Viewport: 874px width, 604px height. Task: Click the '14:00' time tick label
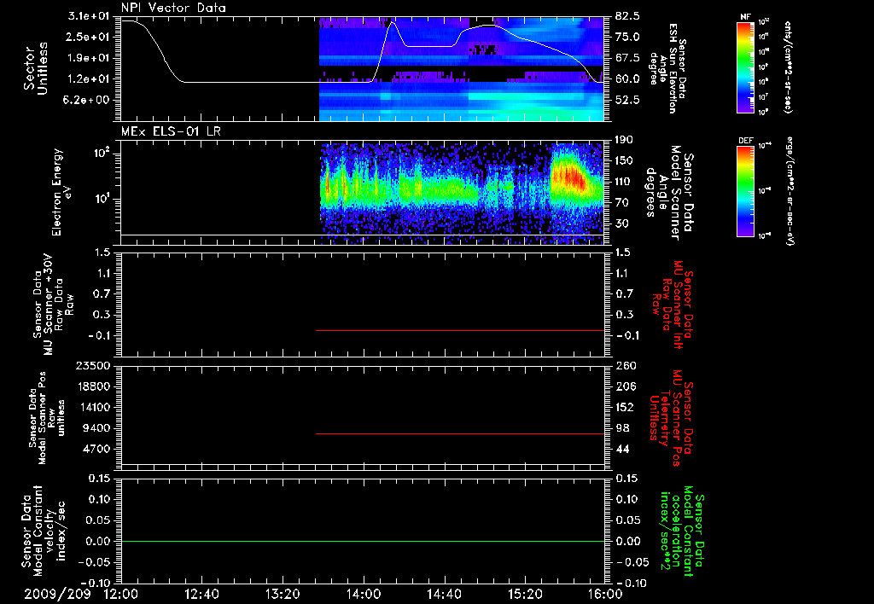pos(364,594)
